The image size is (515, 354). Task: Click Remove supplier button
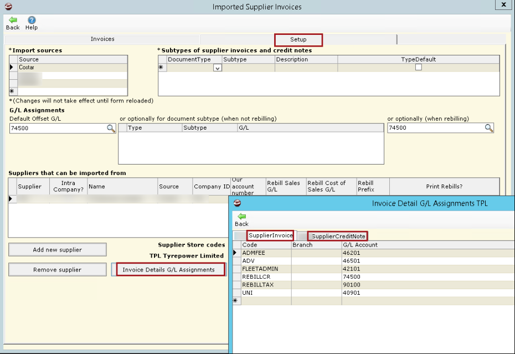coord(57,270)
